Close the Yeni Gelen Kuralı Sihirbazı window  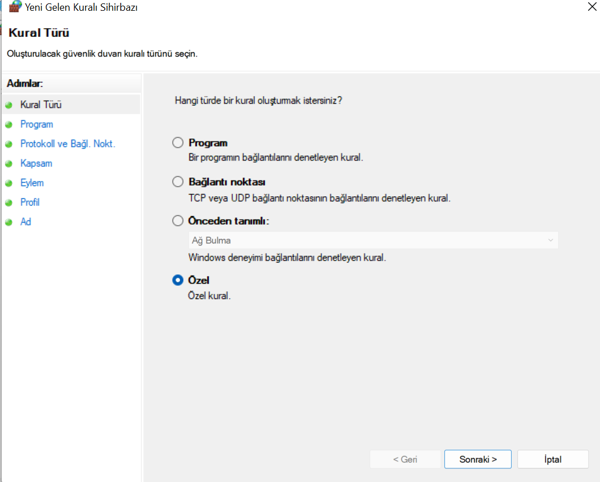[592, 7]
